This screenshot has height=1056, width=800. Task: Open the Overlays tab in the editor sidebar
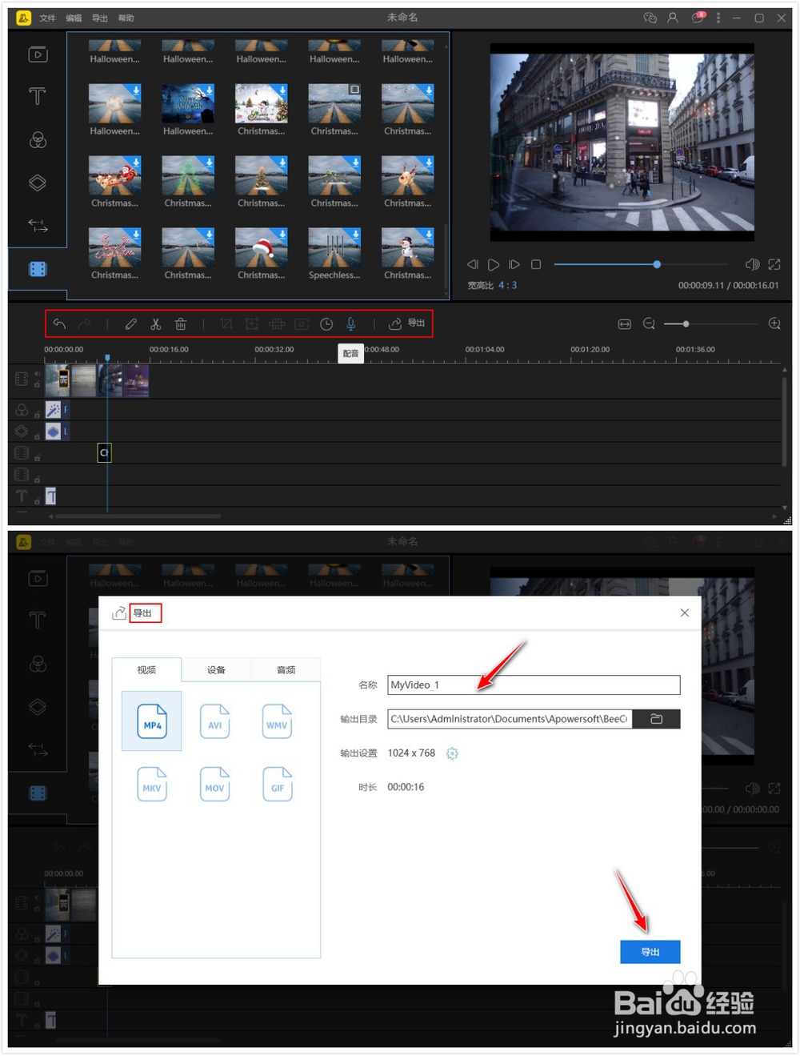(x=38, y=183)
